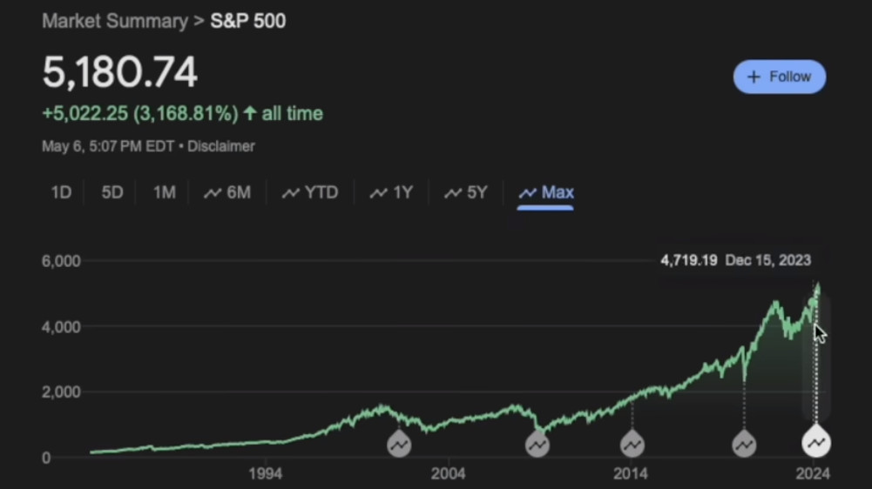
Task: Click the news marker icon near 2009
Action: pyautogui.click(x=537, y=445)
